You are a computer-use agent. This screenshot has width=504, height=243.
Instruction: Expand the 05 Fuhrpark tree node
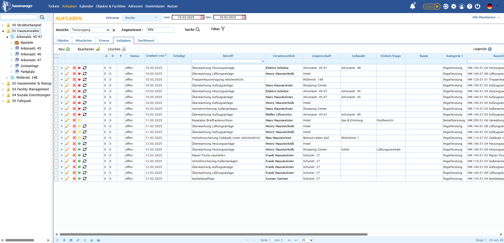click(x=3, y=101)
